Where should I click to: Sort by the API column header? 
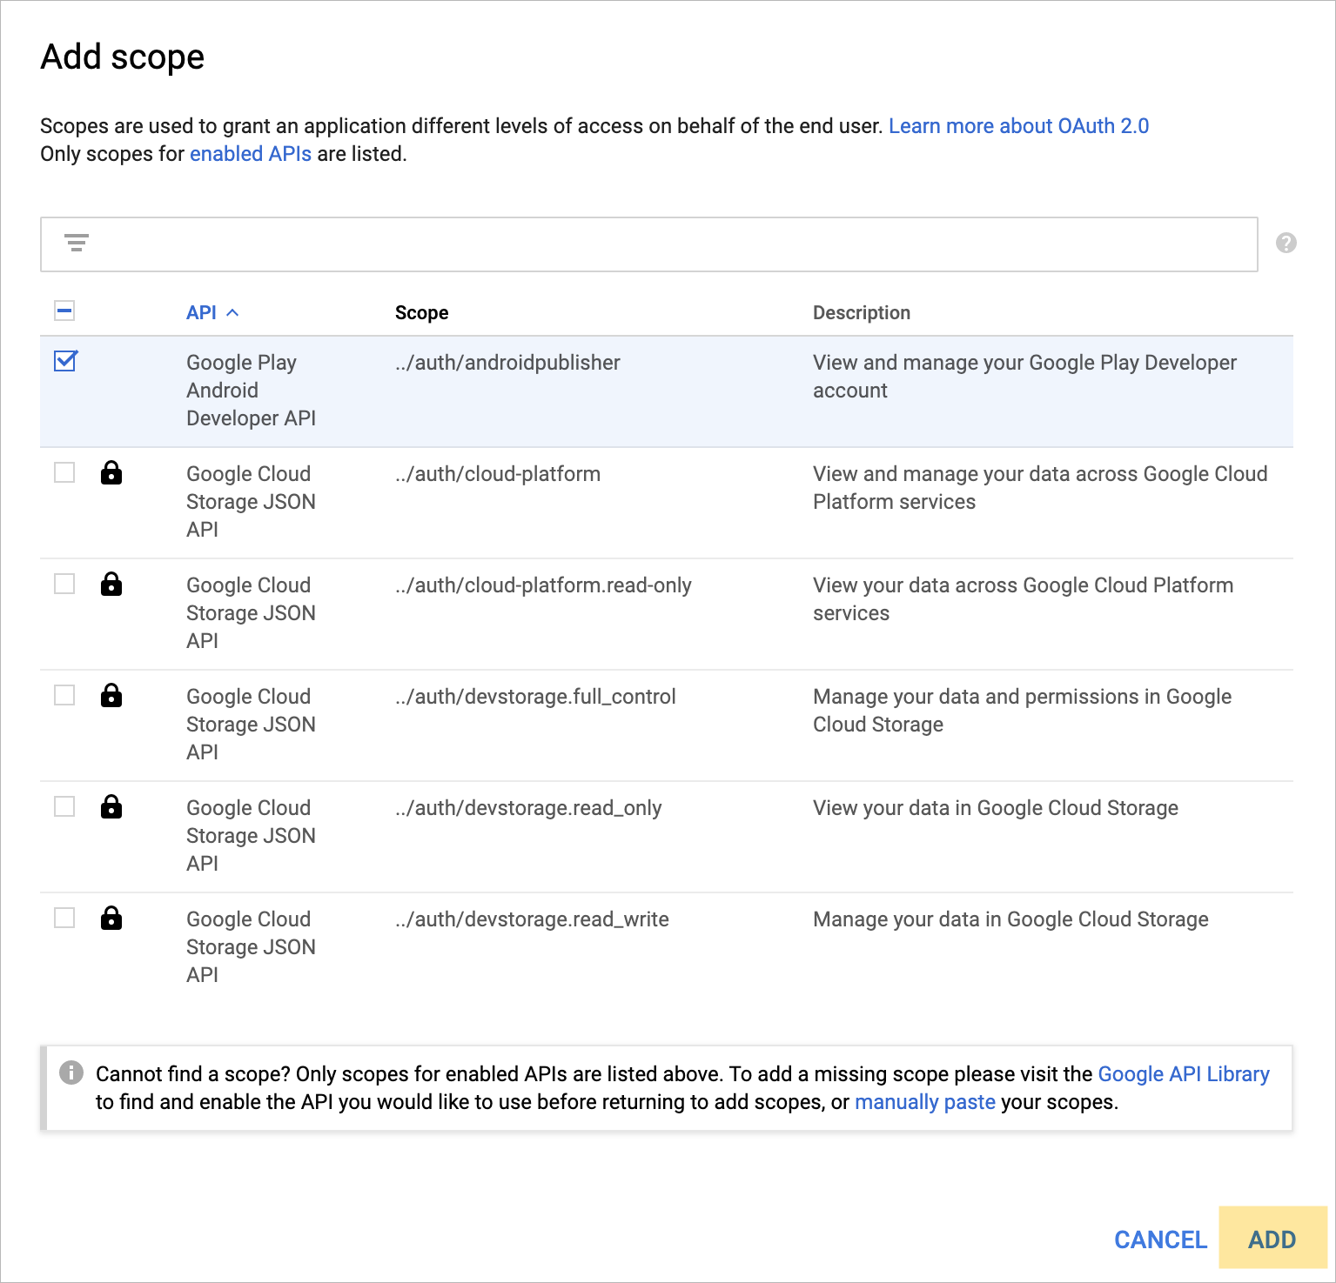pos(201,313)
